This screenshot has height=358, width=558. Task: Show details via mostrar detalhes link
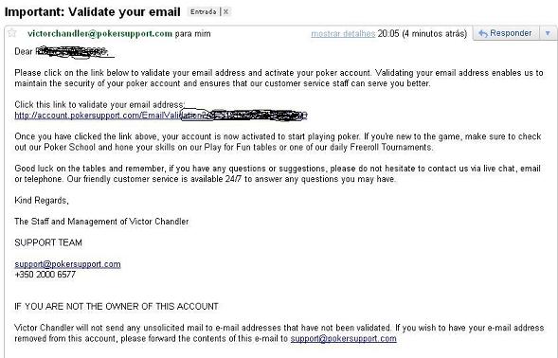pyautogui.click(x=343, y=34)
